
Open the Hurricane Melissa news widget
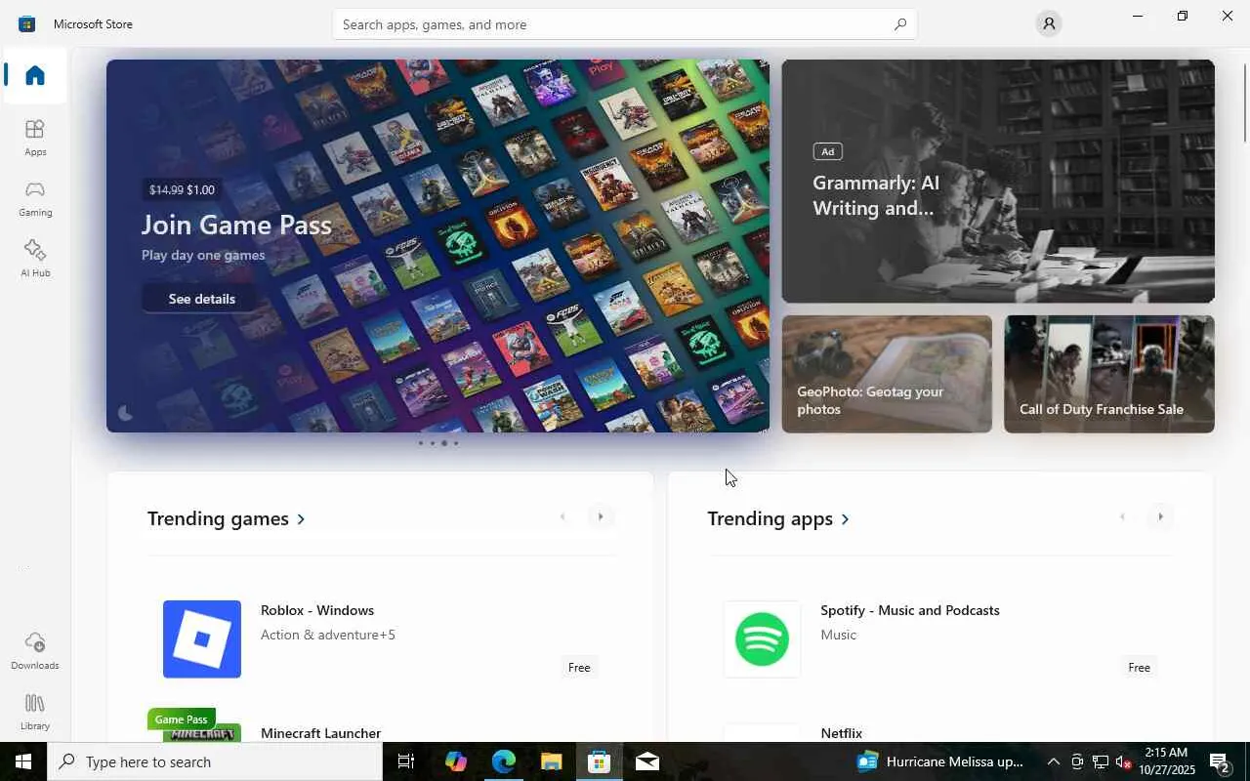940,761
